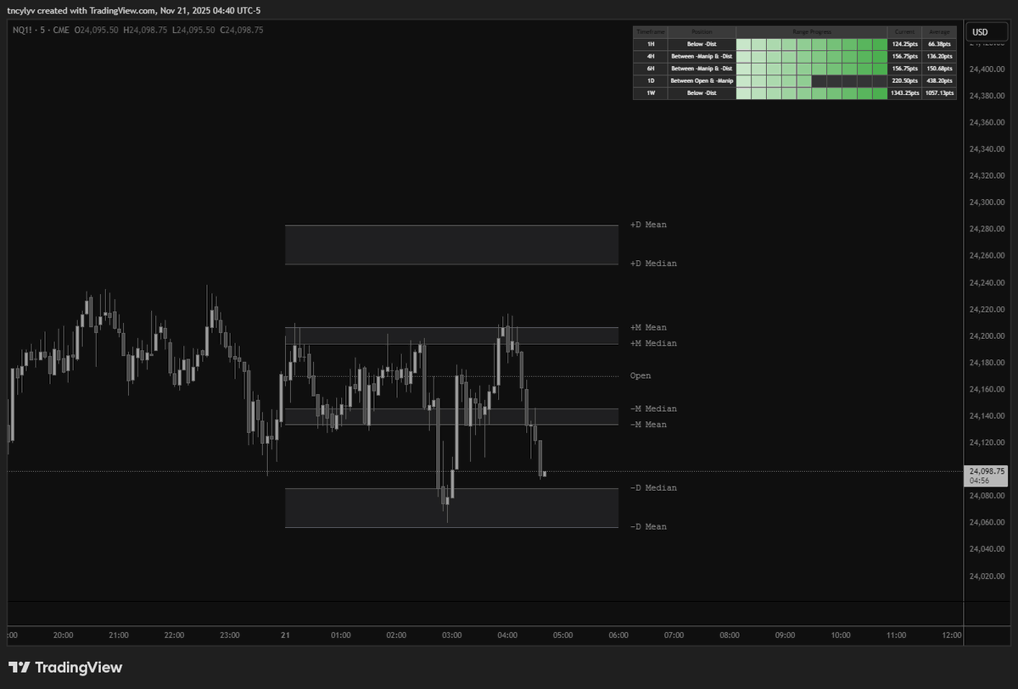Select the −D Median level label
Screen dimensions: 1018x689
click(x=653, y=488)
